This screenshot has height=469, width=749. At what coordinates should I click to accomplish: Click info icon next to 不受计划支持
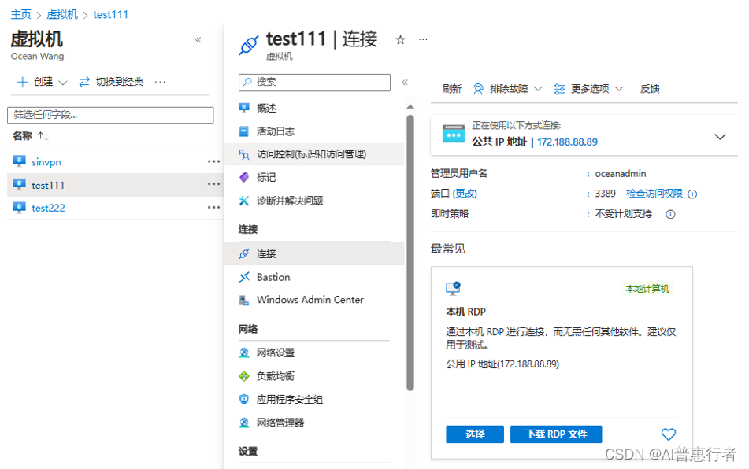pos(670,214)
